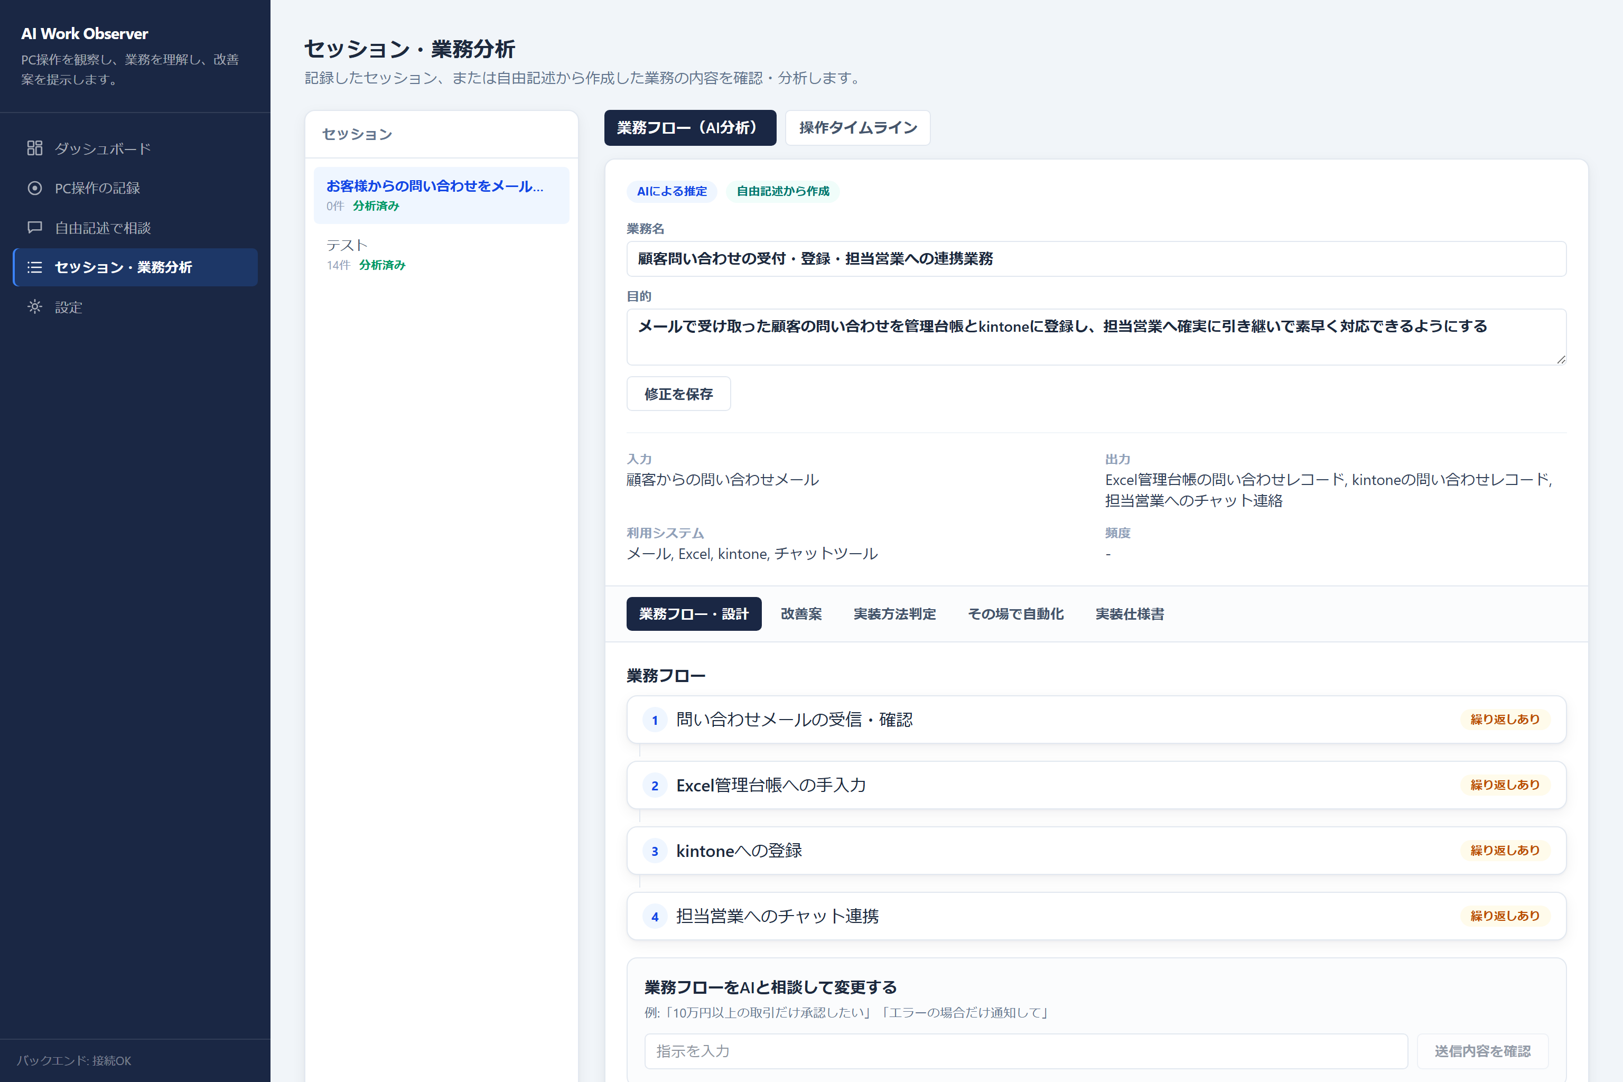Click into the 目的 text area

(1096, 337)
